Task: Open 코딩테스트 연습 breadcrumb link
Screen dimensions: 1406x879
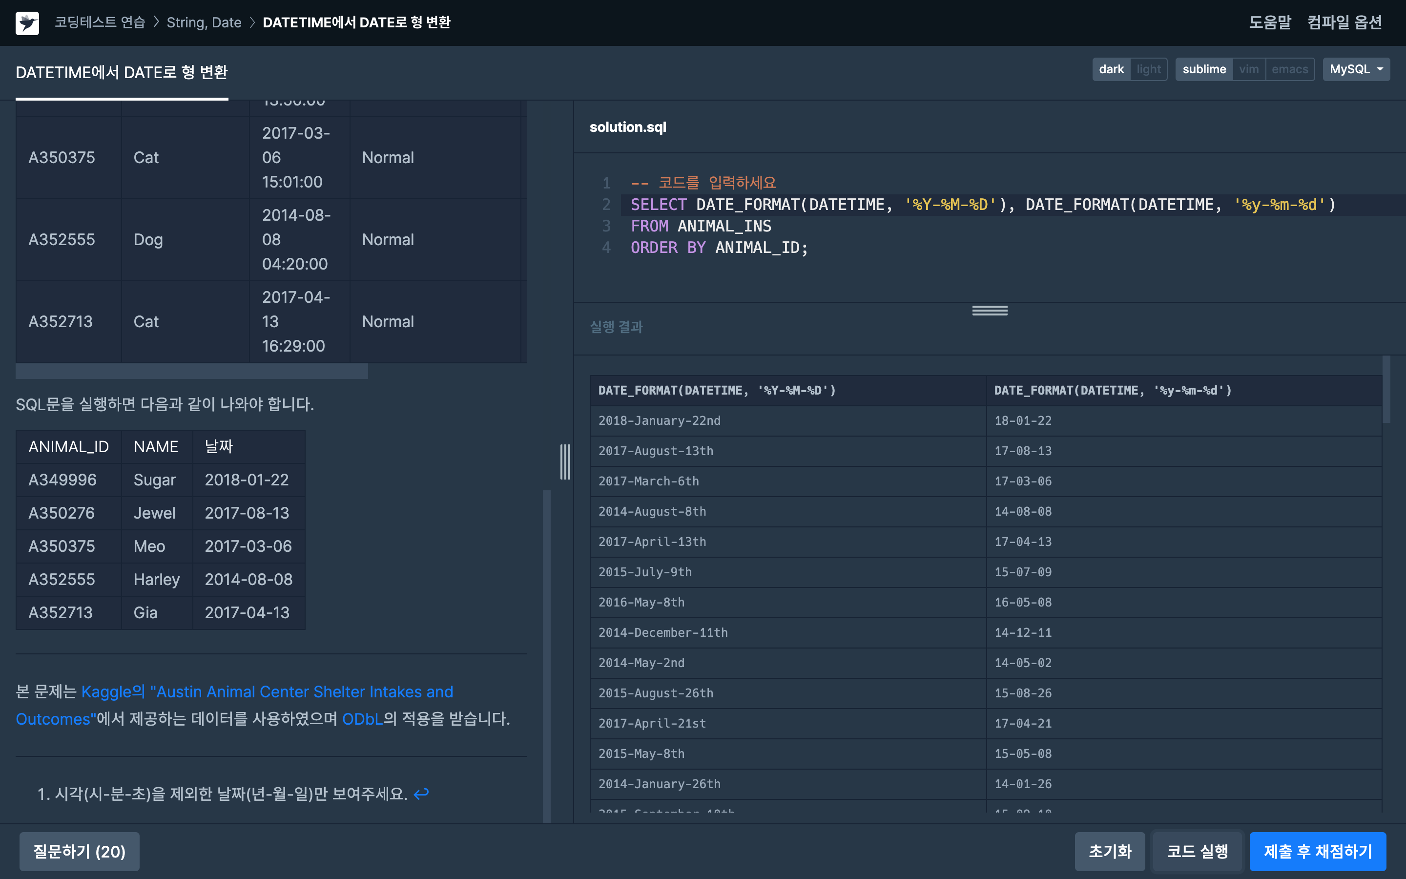Action: tap(100, 22)
